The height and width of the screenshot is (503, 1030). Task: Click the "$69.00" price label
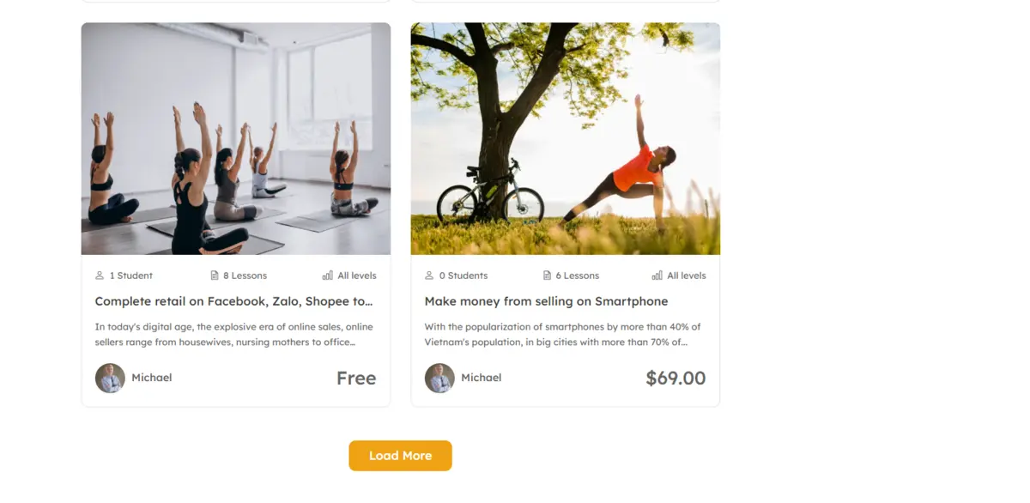pyautogui.click(x=676, y=379)
